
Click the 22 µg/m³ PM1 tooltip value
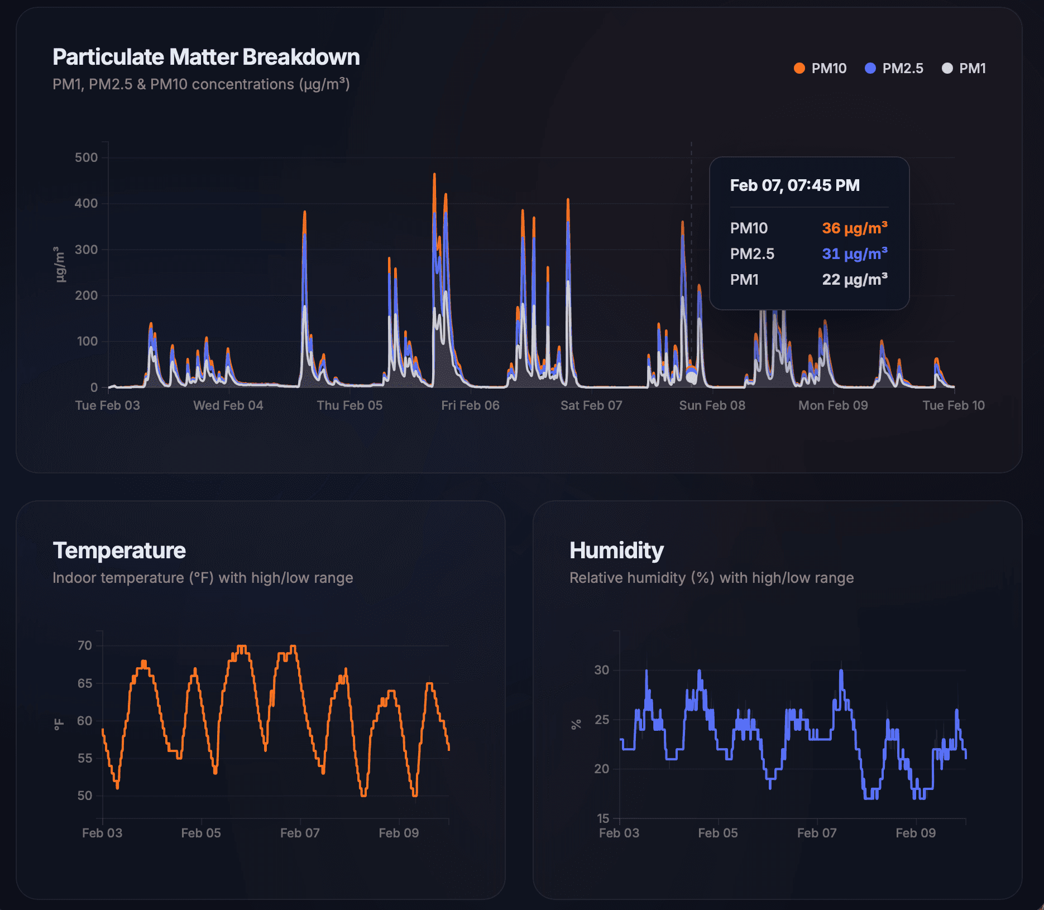tap(854, 279)
